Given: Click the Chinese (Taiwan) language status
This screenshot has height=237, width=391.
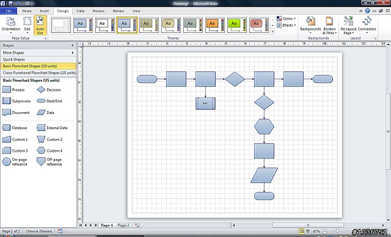Looking at the screenshot, I should pyautogui.click(x=38, y=232).
